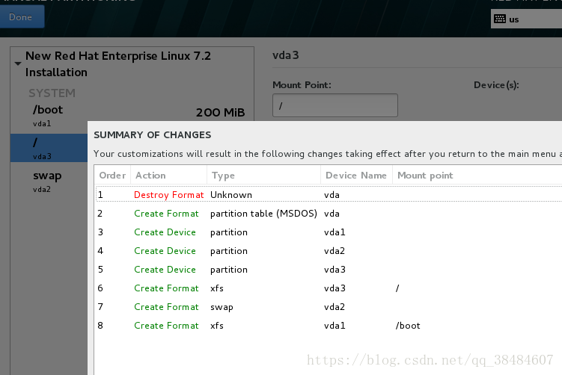Viewport: 562px width, 375px height.
Task: Click the SYSTEM section heading
Action: (52, 93)
